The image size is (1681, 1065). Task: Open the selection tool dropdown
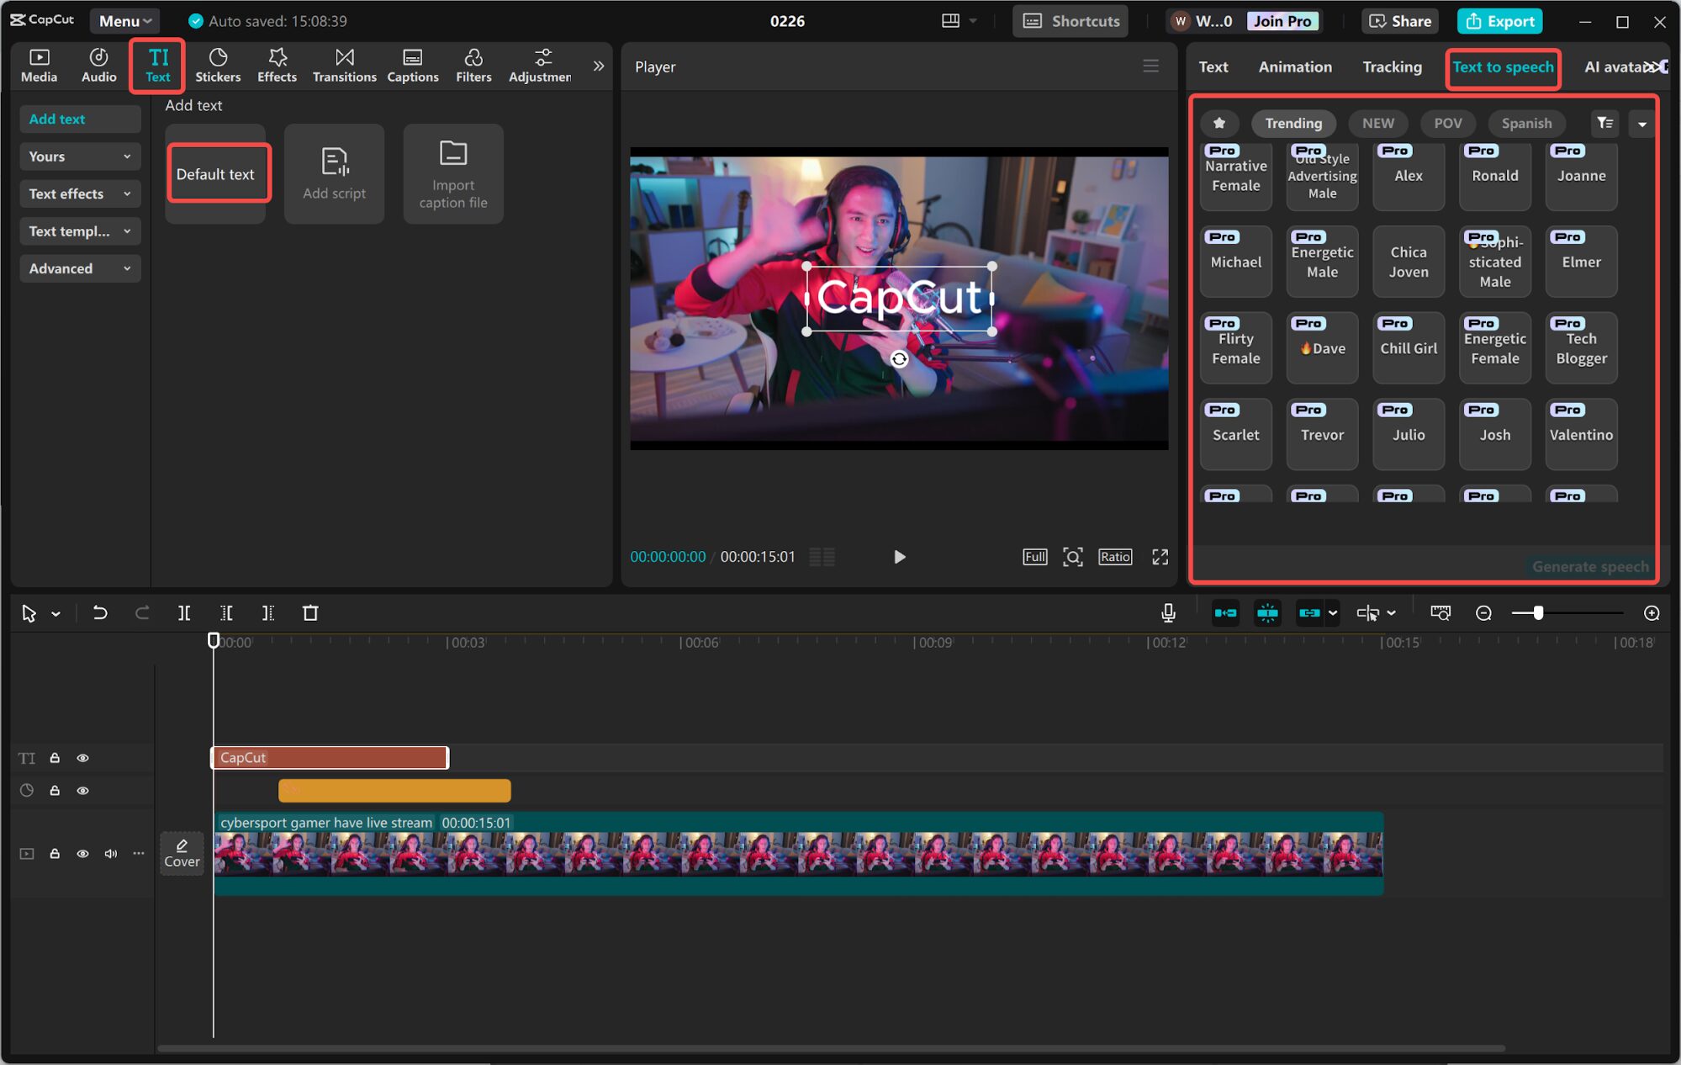tap(56, 614)
